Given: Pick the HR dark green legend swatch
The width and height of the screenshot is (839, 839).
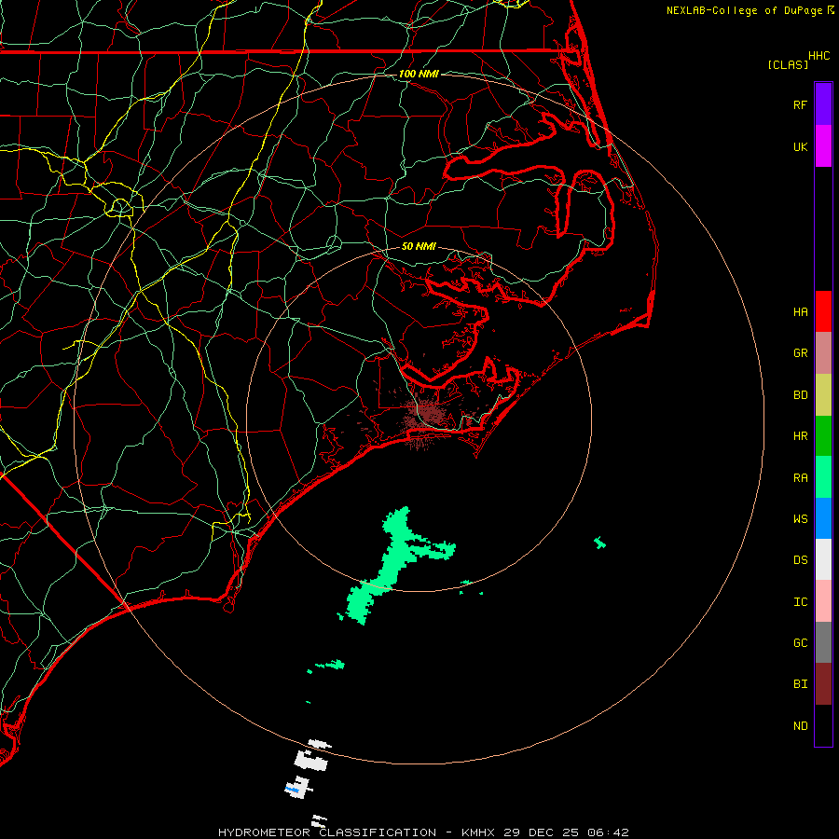Looking at the screenshot, I should click(x=823, y=435).
